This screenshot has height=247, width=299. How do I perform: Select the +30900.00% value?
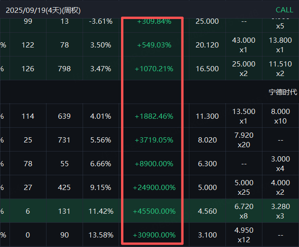pos(154,235)
